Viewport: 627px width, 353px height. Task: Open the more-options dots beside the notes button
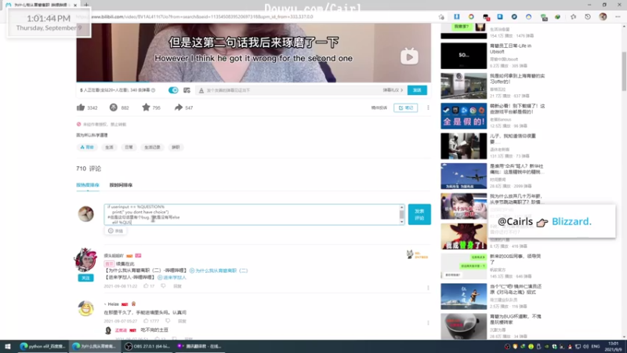[428, 107]
